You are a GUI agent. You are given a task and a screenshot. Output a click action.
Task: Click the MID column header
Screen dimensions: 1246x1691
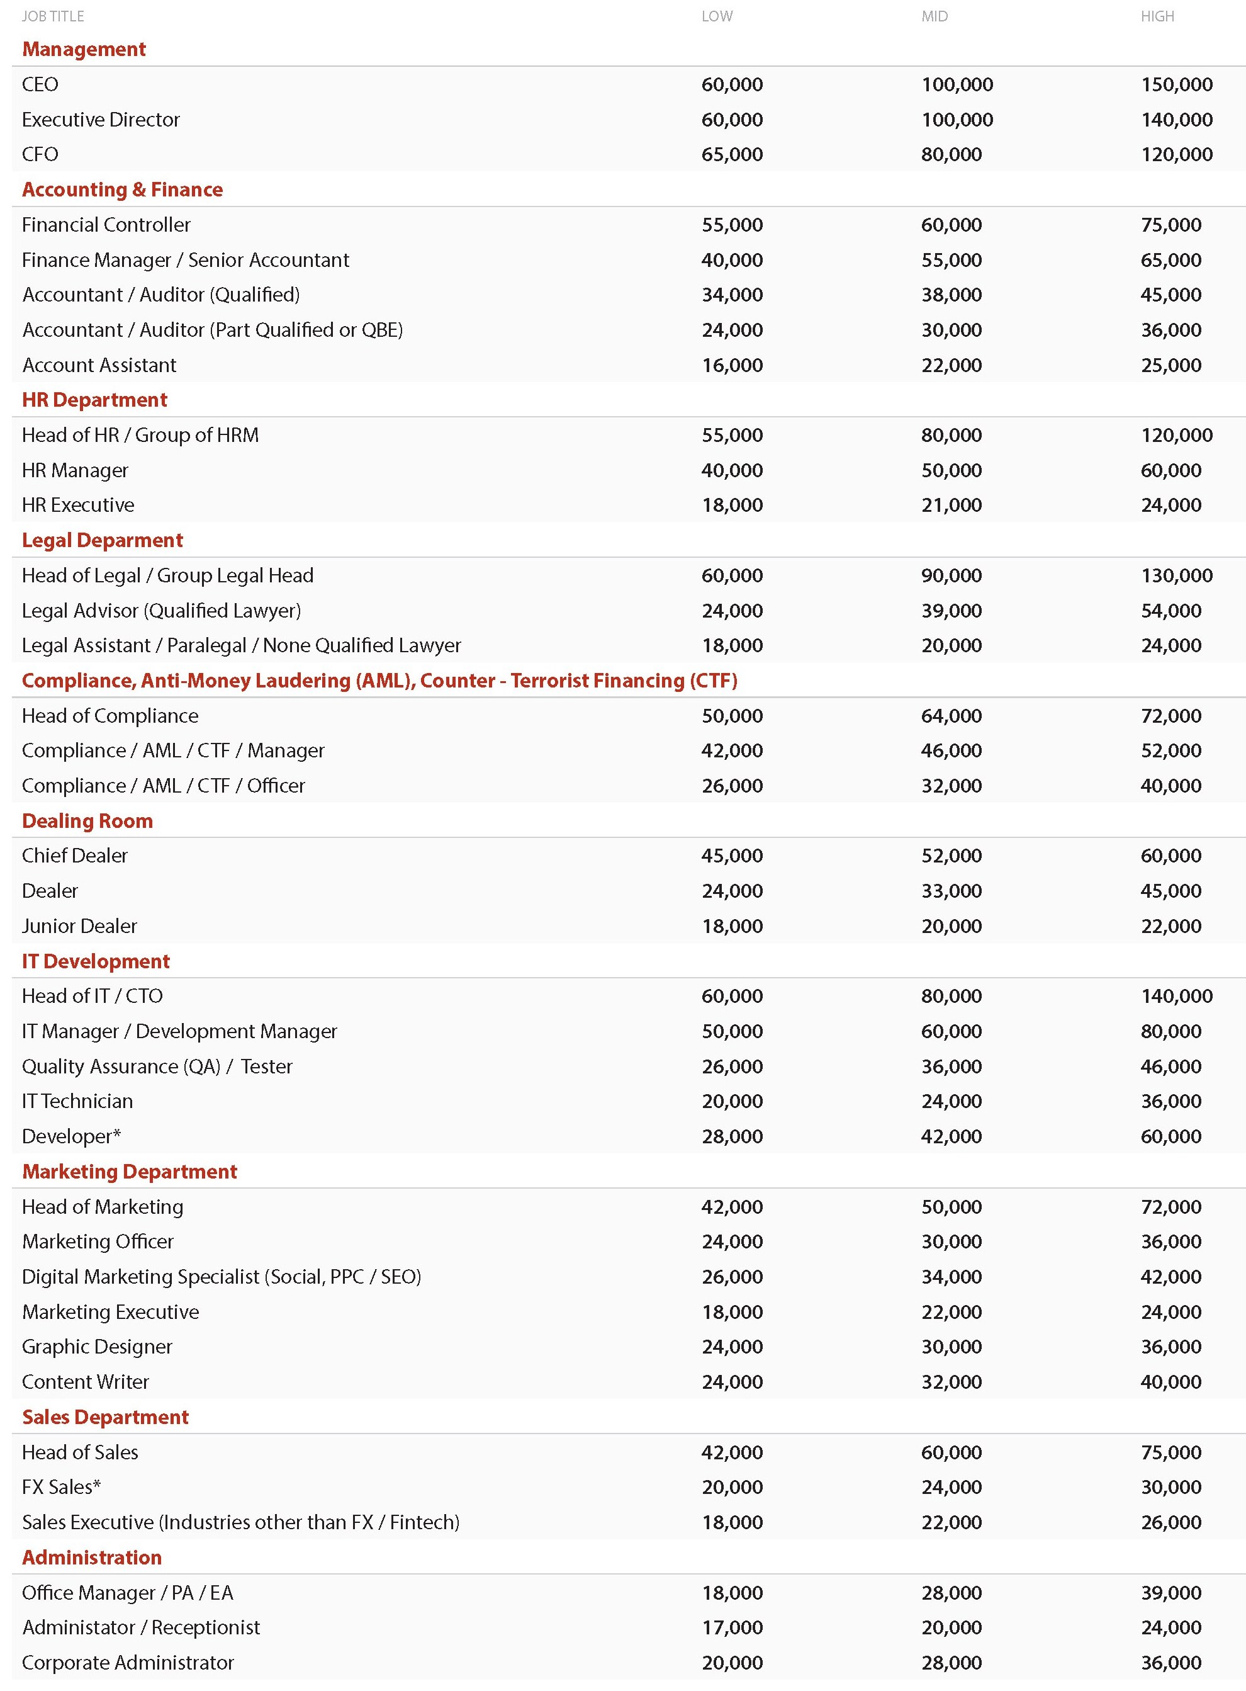point(935,16)
